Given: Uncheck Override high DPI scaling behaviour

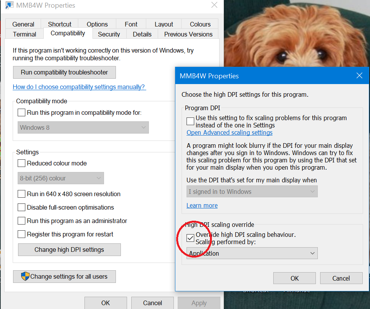Looking at the screenshot, I should pos(190,238).
